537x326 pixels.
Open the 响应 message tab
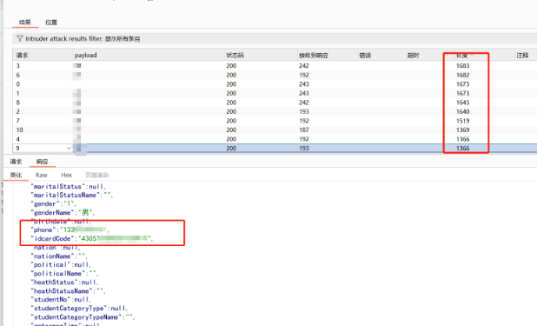42,162
